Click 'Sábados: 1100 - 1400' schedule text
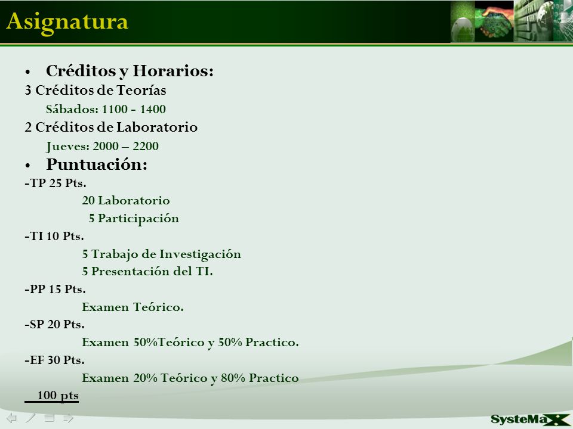Image resolution: width=573 pixels, height=429 pixels. click(x=106, y=109)
